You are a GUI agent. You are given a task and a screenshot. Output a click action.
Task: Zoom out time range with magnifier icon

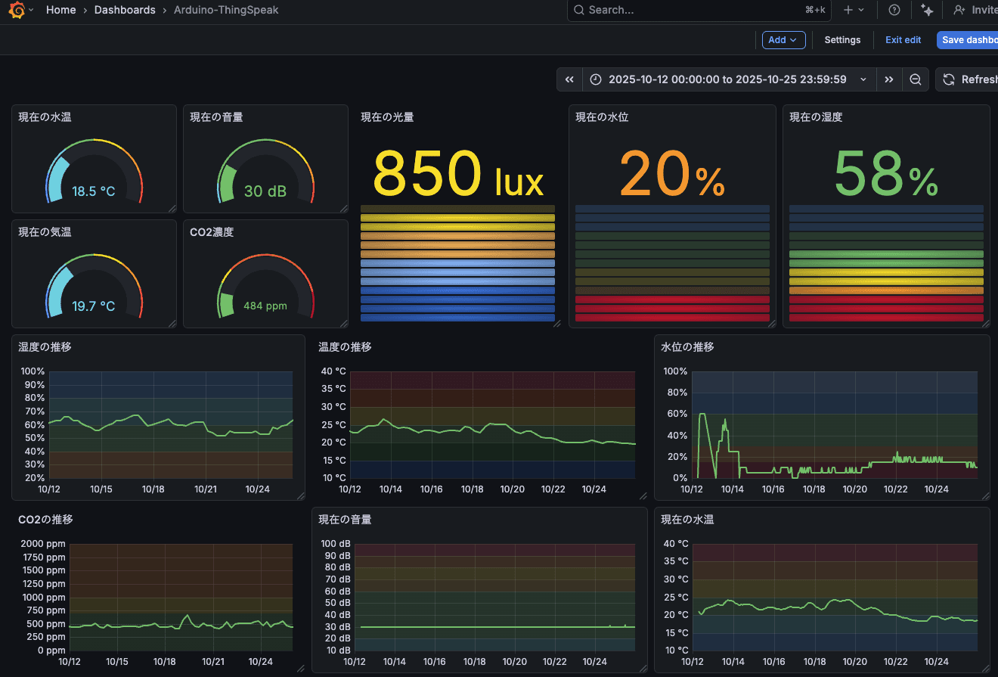click(x=915, y=79)
